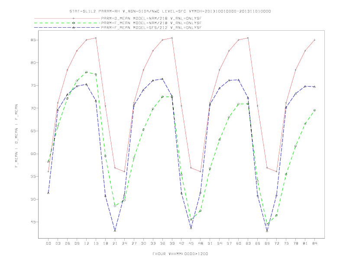Click x-axis hour label 72
The width and height of the screenshot is (343, 265).
[277, 243]
